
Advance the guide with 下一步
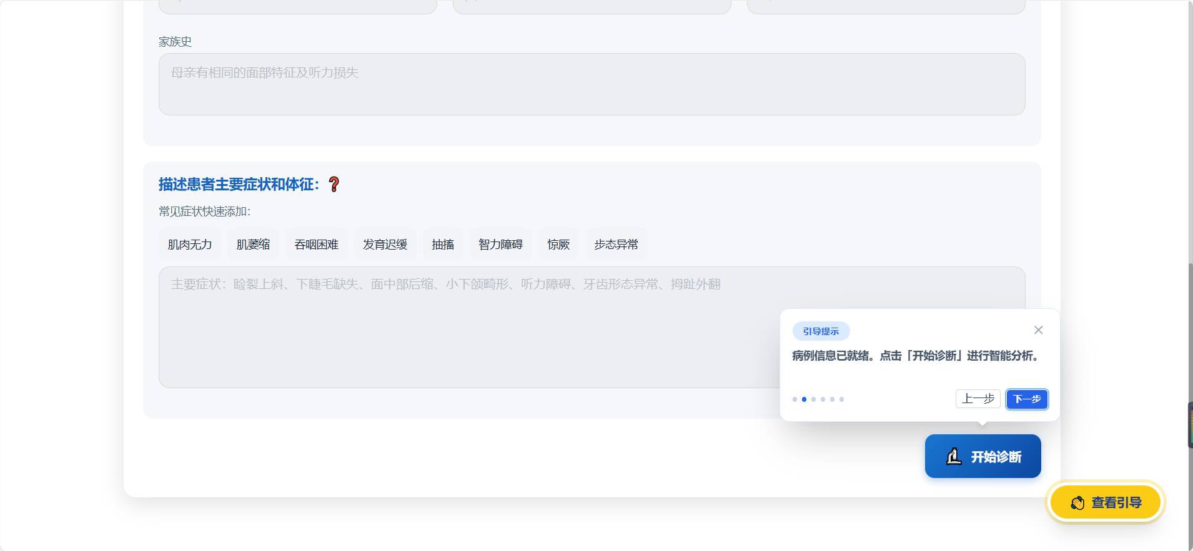point(1027,399)
